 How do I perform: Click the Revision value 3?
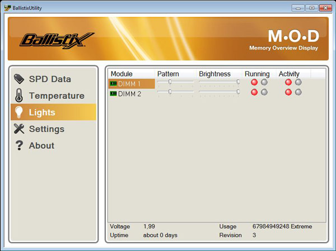pyautogui.click(x=254, y=235)
